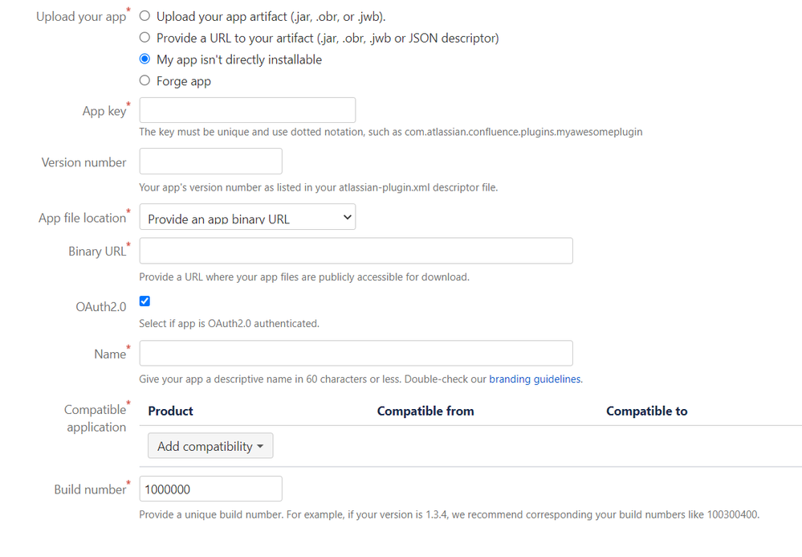Click the Binary URL input field

356,250
